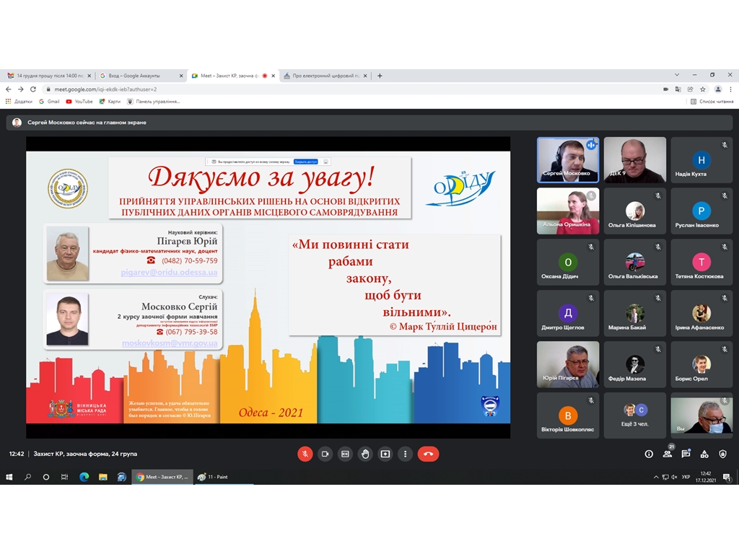
Task: Open the Windows notification center
Action: [727, 478]
